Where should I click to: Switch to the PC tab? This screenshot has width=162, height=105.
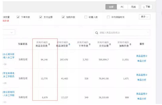[122, 7]
